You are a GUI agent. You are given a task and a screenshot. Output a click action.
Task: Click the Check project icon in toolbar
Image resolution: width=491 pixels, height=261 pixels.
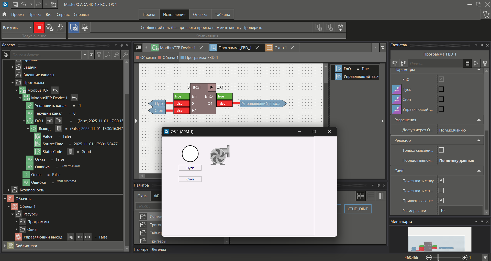coord(74,27)
